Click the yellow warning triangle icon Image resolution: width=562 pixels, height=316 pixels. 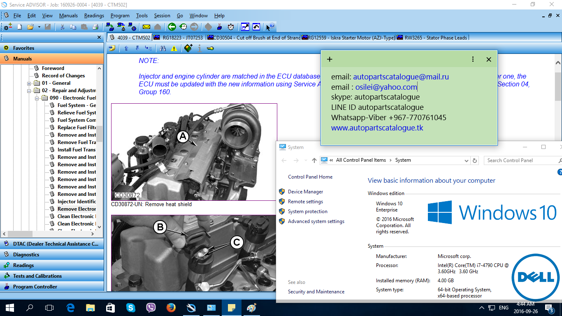point(174,49)
